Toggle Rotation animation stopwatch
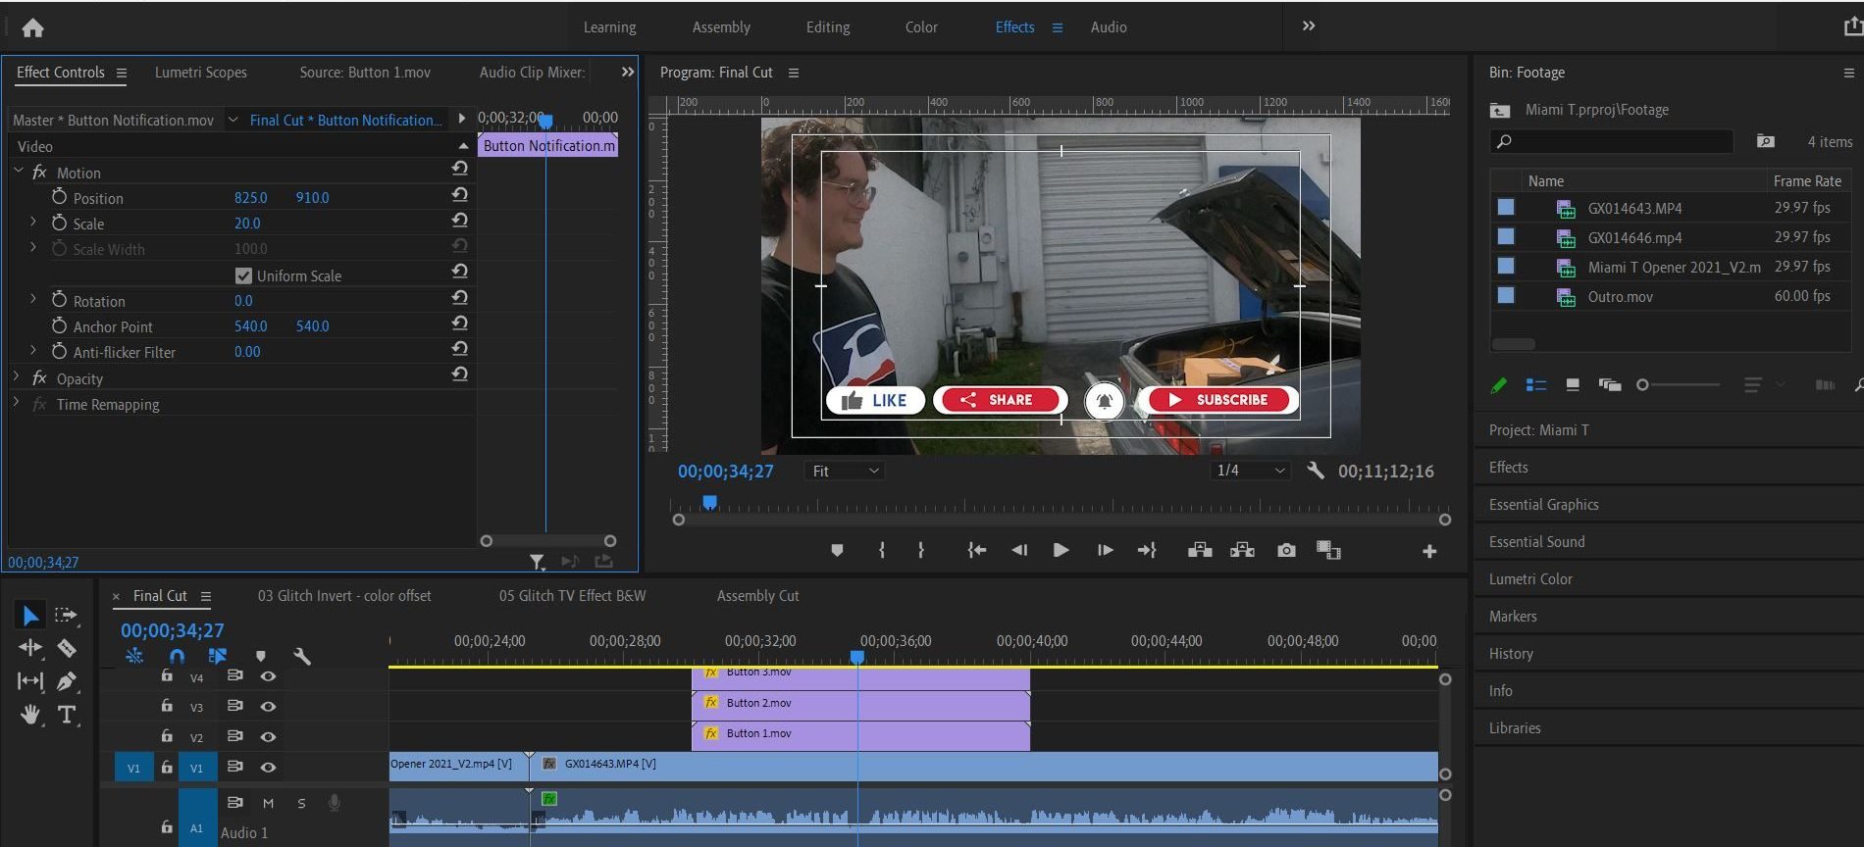The image size is (1864, 847). (x=59, y=300)
